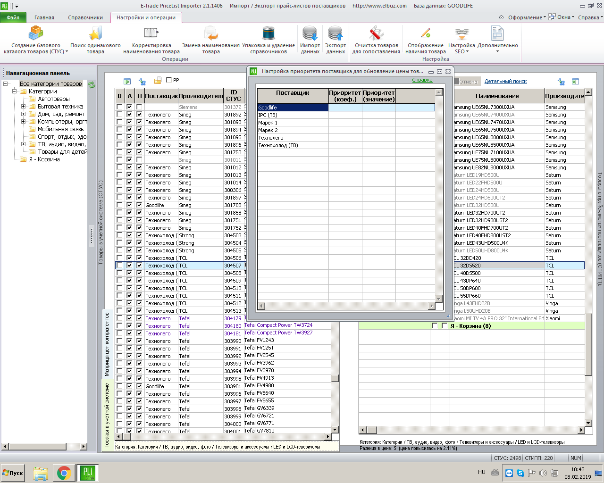
Task: Click the left table horizontal scrollbar right arrow
Action: (328, 436)
